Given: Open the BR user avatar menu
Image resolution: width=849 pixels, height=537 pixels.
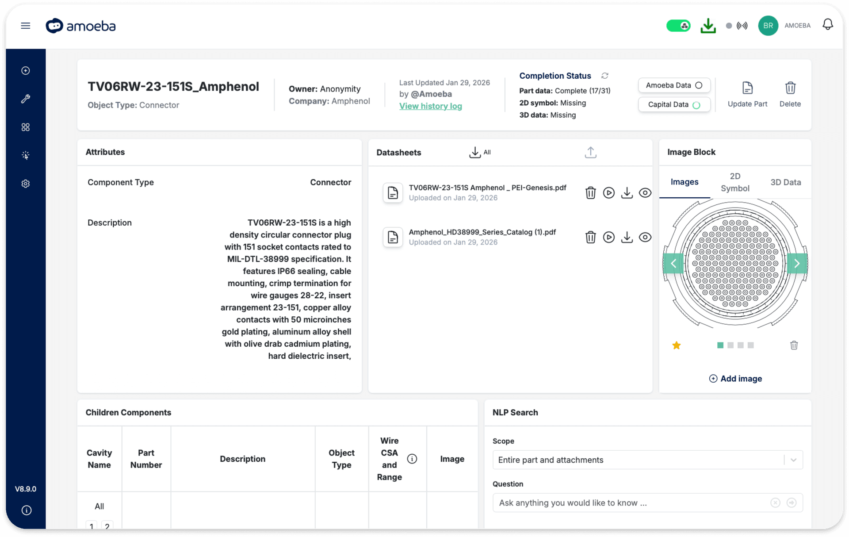Looking at the screenshot, I should point(768,26).
